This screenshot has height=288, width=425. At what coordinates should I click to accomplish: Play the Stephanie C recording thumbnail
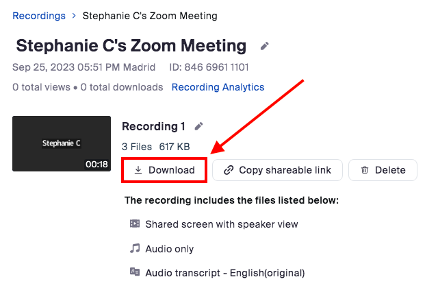(x=62, y=143)
